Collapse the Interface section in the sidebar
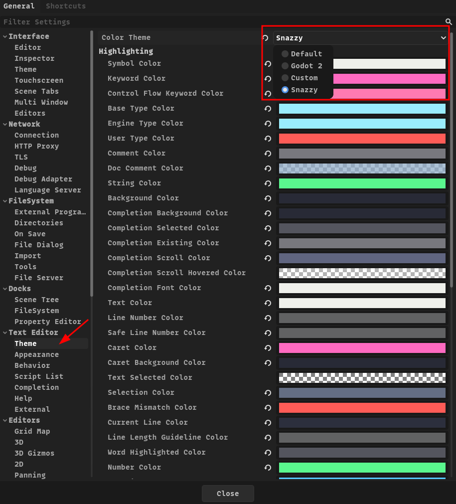This screenshot has height=504, width=456. click(5, 36)
